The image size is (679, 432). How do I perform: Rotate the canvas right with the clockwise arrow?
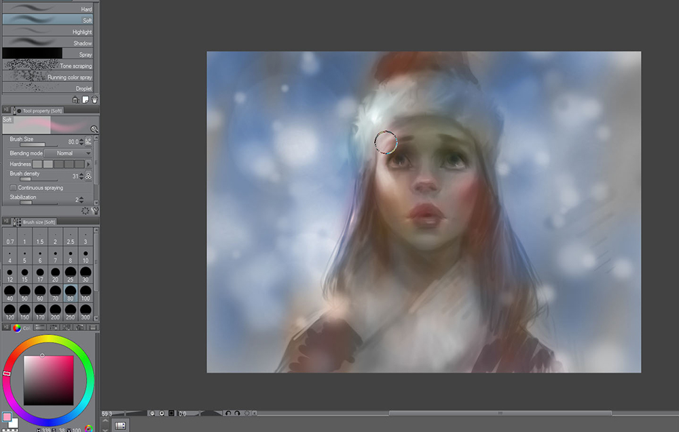pos(236,413)
